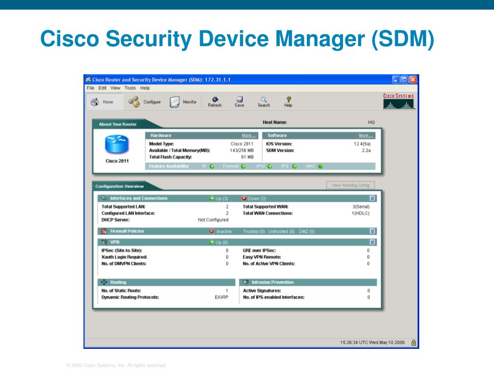Click the VPN feature availability checkmark
The height and width of the screenshot is (370, 494).
coord(270,166)
